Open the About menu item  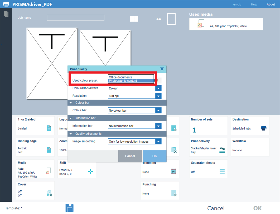tap(271, 4)
